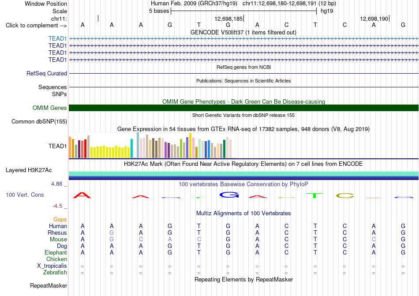This screenshot has height=296, width=419.
Task: Click the TEAD1 GTEx expression bar chart
Action: coord(150,146)
